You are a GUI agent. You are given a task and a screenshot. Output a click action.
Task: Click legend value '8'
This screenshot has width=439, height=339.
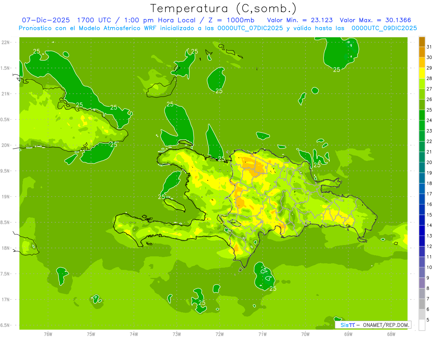pos(428,289)
